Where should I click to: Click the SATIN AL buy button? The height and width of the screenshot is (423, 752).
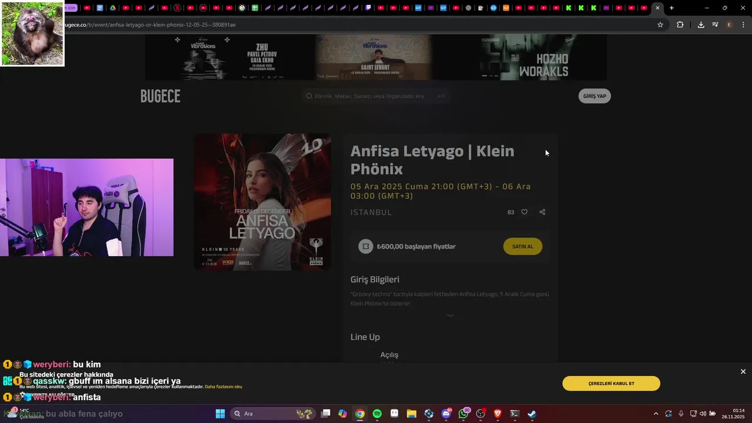click(x=522, y=246)
